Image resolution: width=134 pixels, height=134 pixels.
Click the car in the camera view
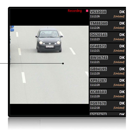[x=49, y=40]
